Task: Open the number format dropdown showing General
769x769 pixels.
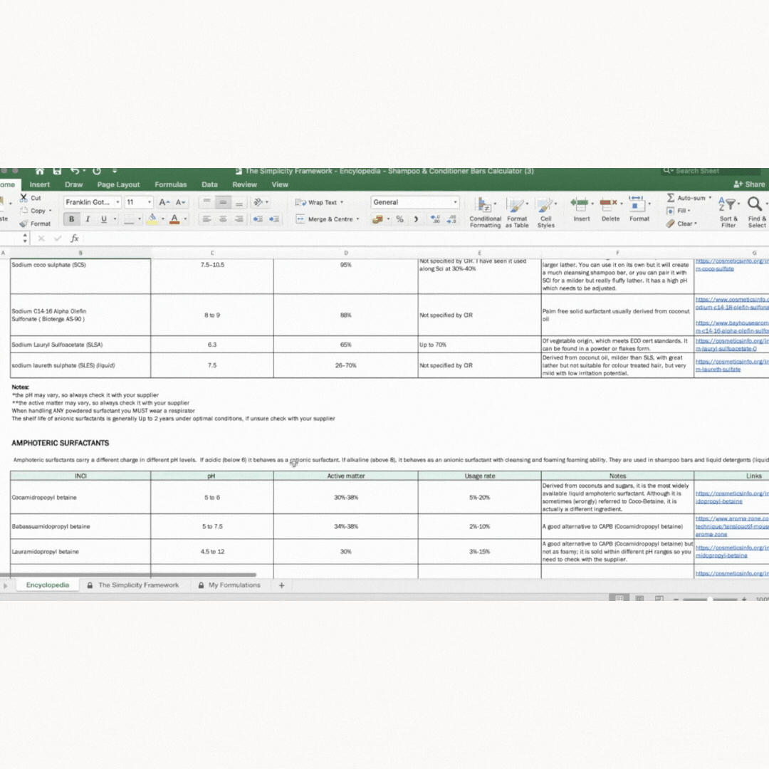Action: pyautogui.click(x=415, y=202)
